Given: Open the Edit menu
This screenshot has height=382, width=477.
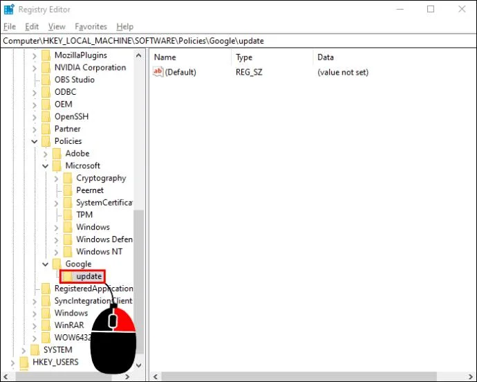Looking at the screenshot, I should coord(32,27).
